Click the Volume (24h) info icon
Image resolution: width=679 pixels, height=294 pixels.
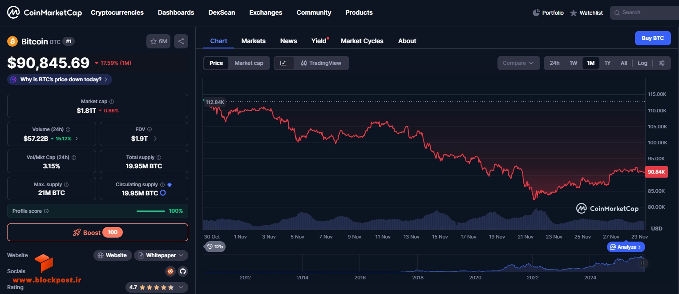pos(68,130)
